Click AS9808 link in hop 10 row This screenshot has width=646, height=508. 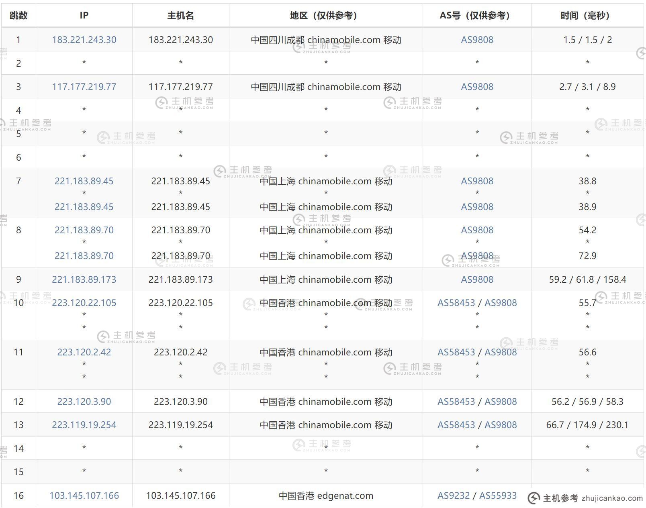tap(501, 303)
